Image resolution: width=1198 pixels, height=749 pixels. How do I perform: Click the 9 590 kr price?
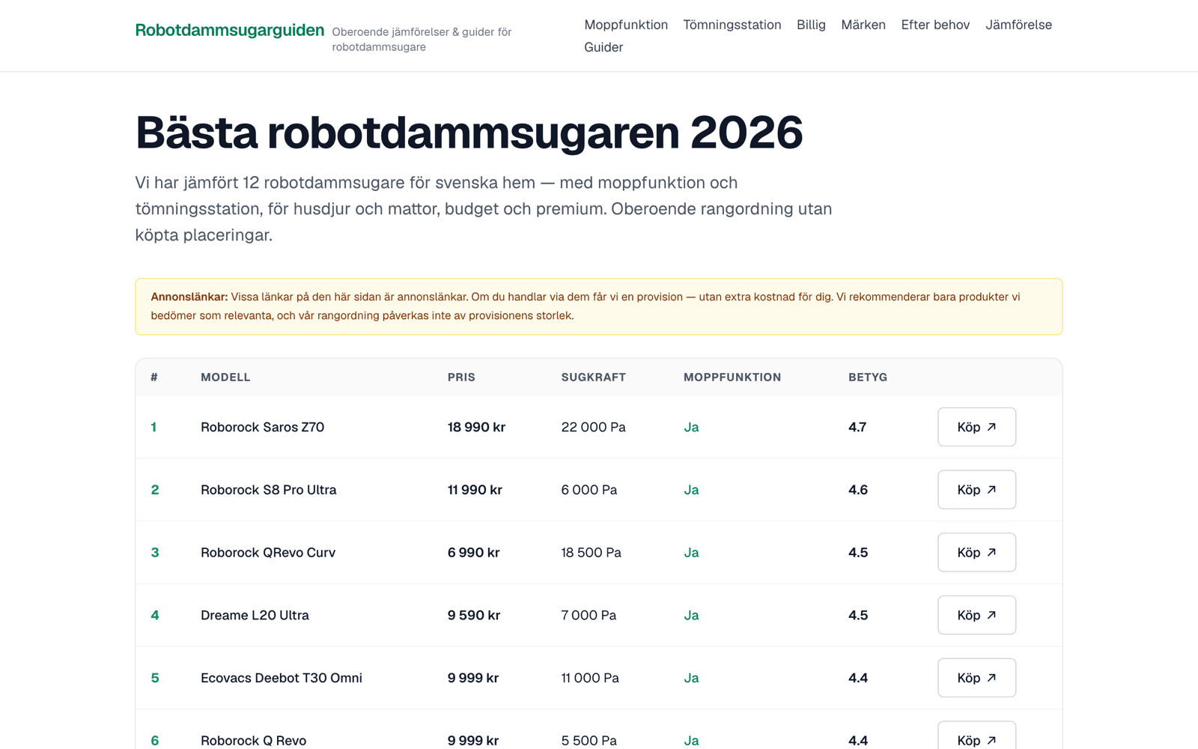[474, 615]
